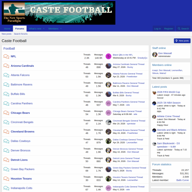The image size is (192, 192).
Task: Open the Search button in navigation
Action: point(183,29)
